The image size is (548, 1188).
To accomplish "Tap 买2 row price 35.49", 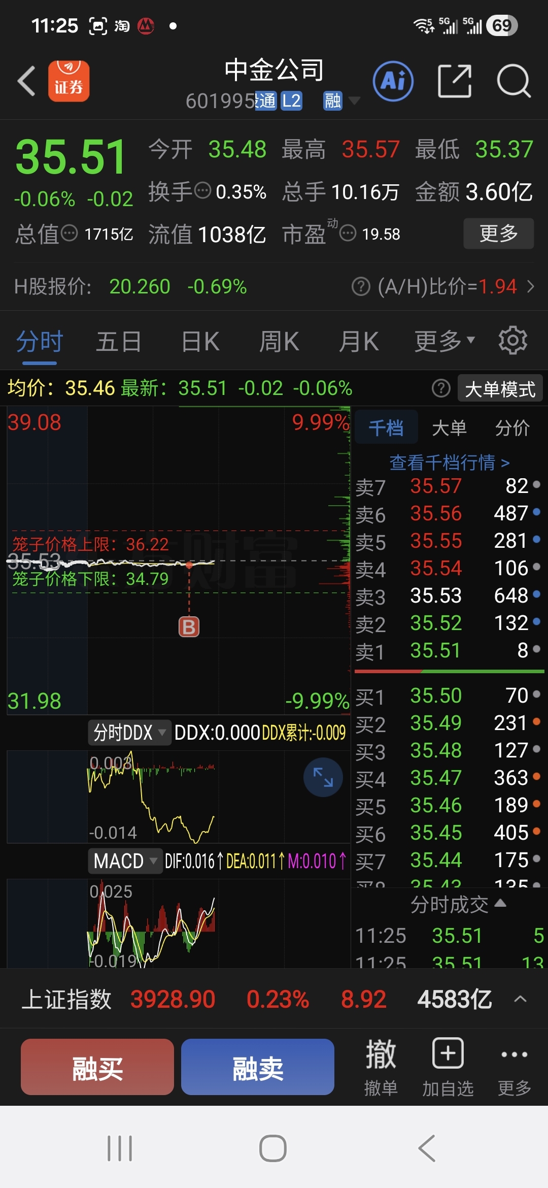I will point(436,723).
